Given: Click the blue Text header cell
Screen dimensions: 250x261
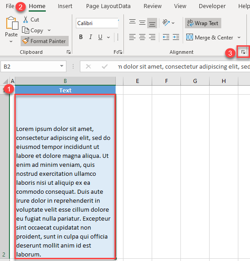Looking at the screenshot, I should 65,90.
